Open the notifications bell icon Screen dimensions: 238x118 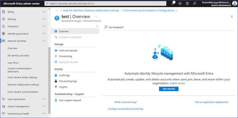tap(173, 3)
